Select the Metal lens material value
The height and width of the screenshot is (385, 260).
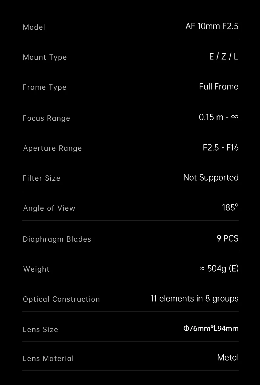[228, 358]
